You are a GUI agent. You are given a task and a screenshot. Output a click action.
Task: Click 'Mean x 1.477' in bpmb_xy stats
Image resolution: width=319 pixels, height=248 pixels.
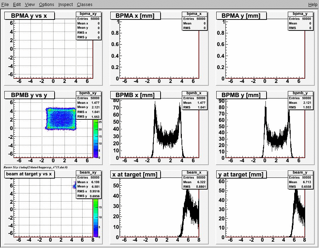[x=89, y=103]
